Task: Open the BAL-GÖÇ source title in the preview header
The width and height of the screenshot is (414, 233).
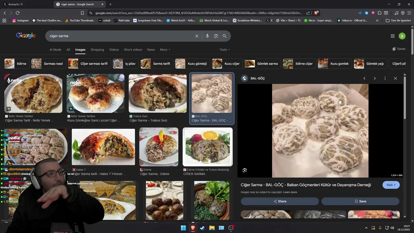Action: [x=257, y=78]
